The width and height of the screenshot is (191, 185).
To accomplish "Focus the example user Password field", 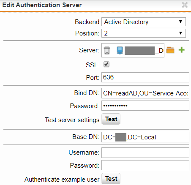I will click(145, 165).
